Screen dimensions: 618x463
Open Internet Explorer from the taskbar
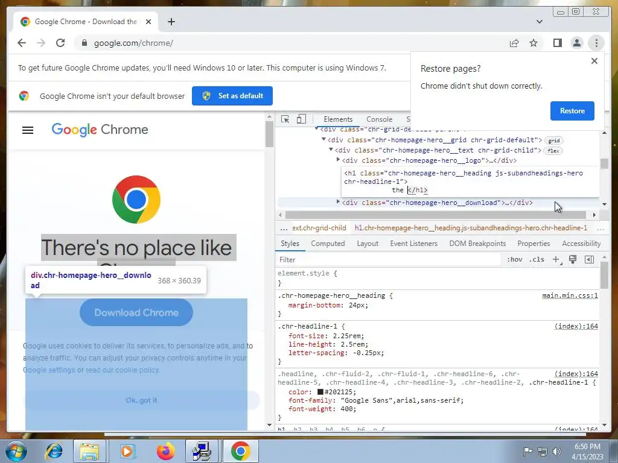[54, 451]
